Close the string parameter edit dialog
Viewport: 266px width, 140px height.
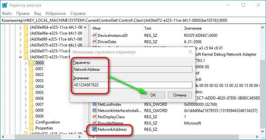[190, 52]
